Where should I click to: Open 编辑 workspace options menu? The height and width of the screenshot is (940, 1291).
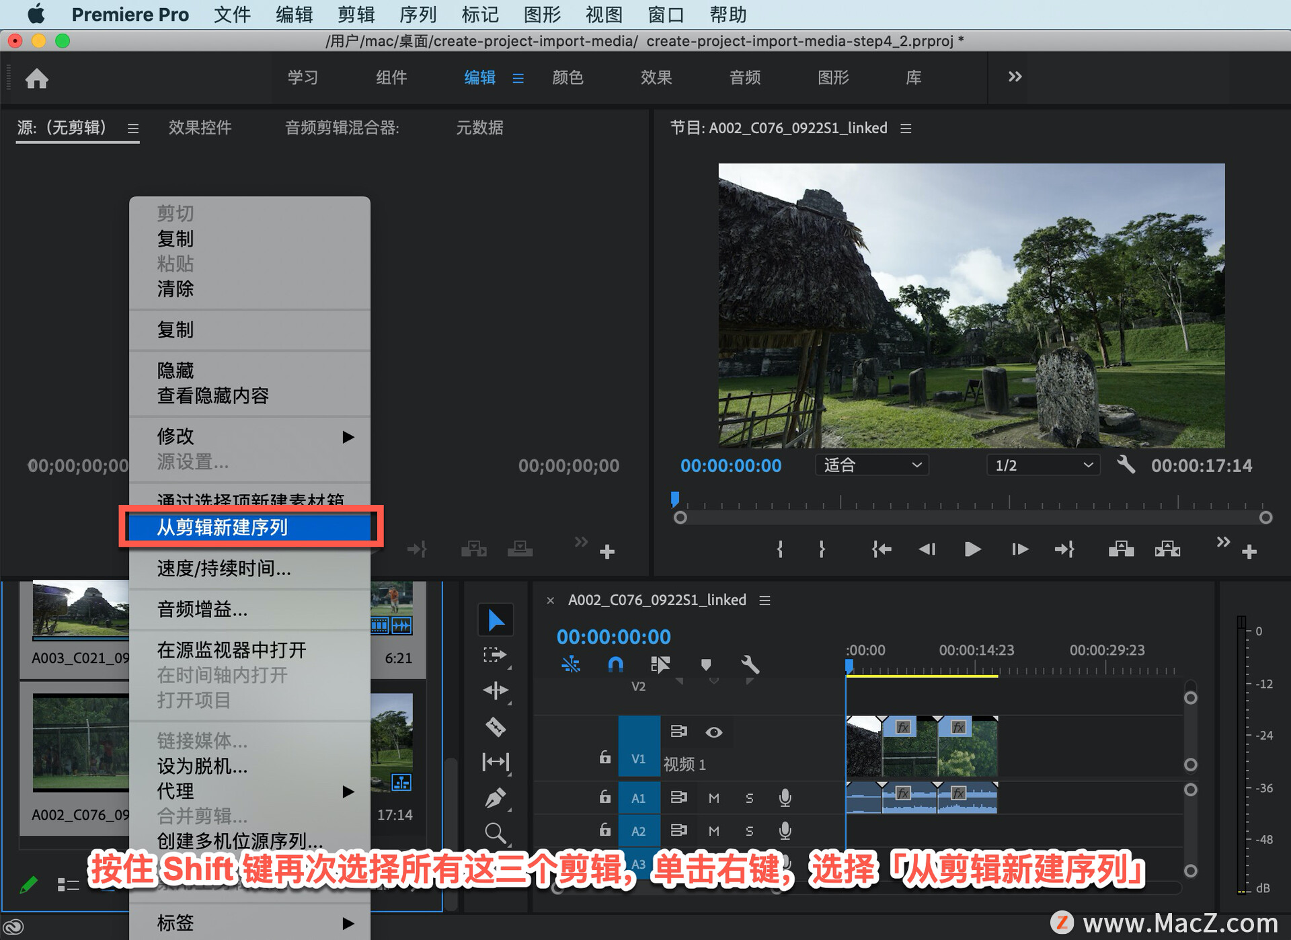tap(518, 79)
